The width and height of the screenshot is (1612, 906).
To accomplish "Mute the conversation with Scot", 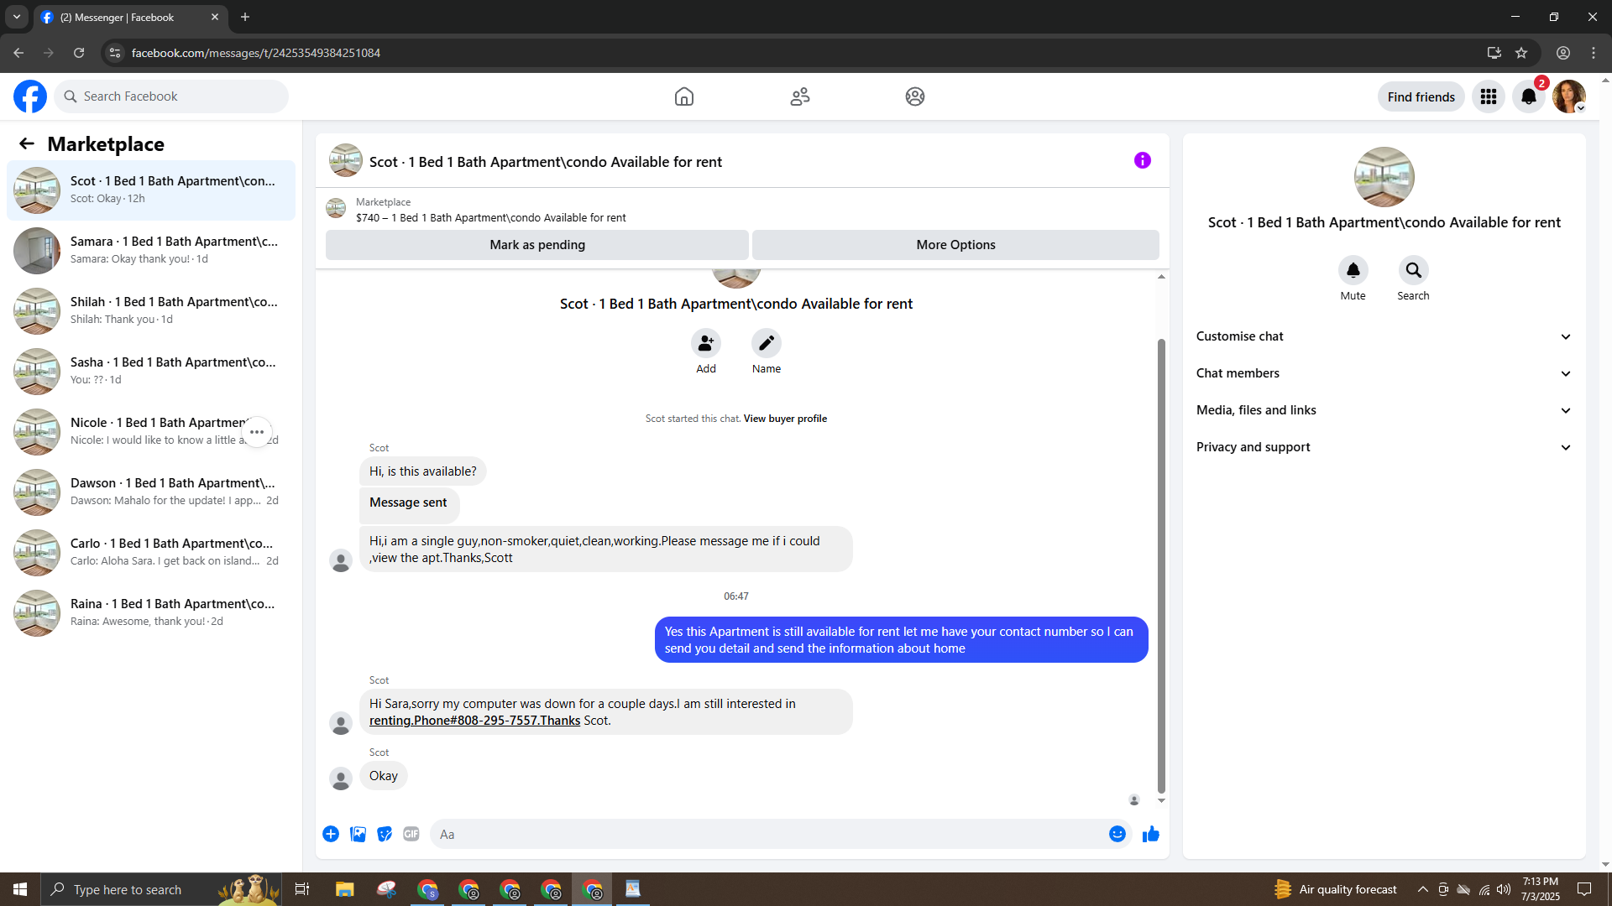I will (x=1353, y=270).
